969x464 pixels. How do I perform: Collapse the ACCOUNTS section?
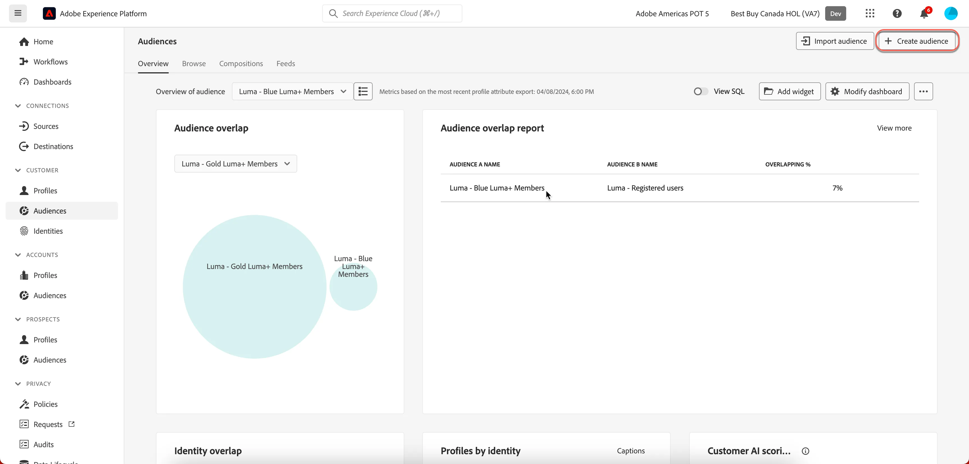point(18,255)
